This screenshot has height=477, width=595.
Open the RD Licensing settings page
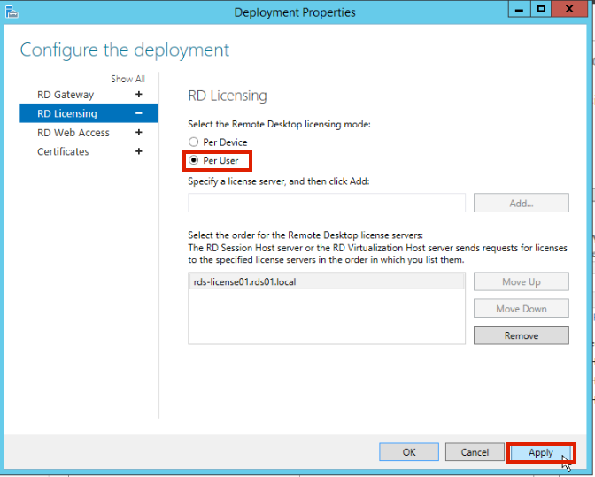(x=67, y=113)
